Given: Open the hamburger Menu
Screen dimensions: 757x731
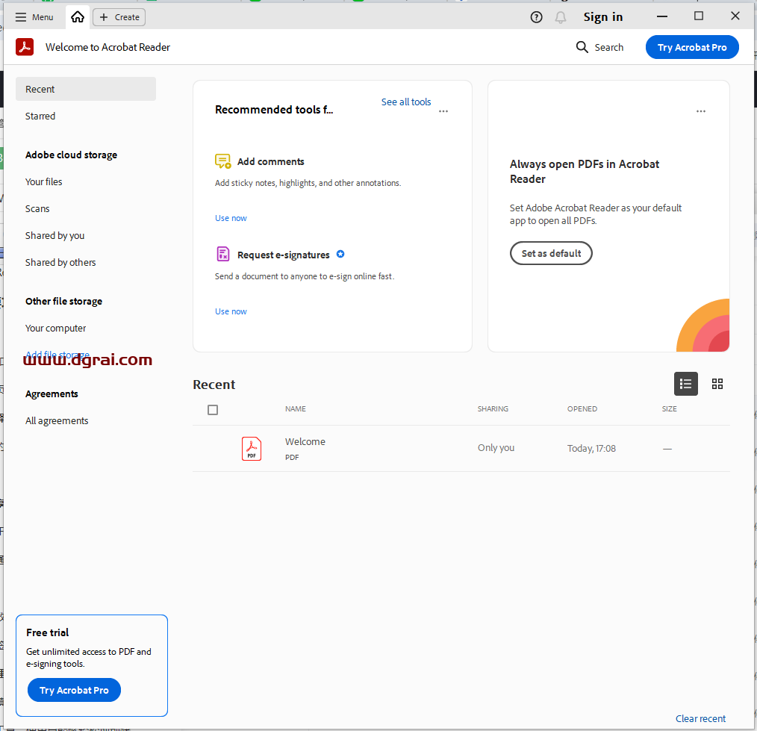Looking at the screenshot, I should [x=34, y=17].
